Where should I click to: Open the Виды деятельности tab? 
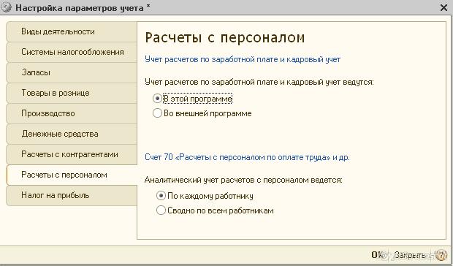point(72,31)
